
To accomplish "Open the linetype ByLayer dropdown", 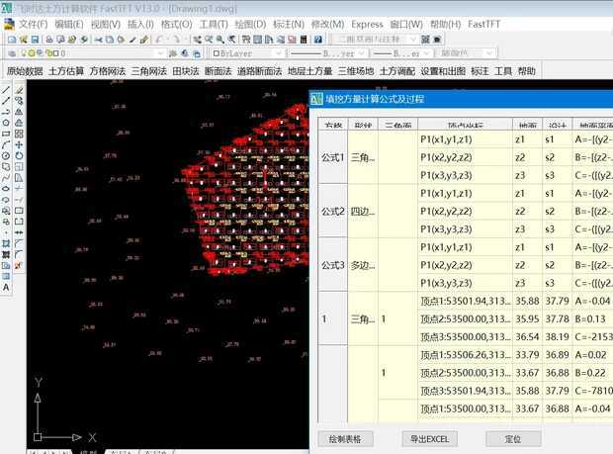I will pos(362,53).
